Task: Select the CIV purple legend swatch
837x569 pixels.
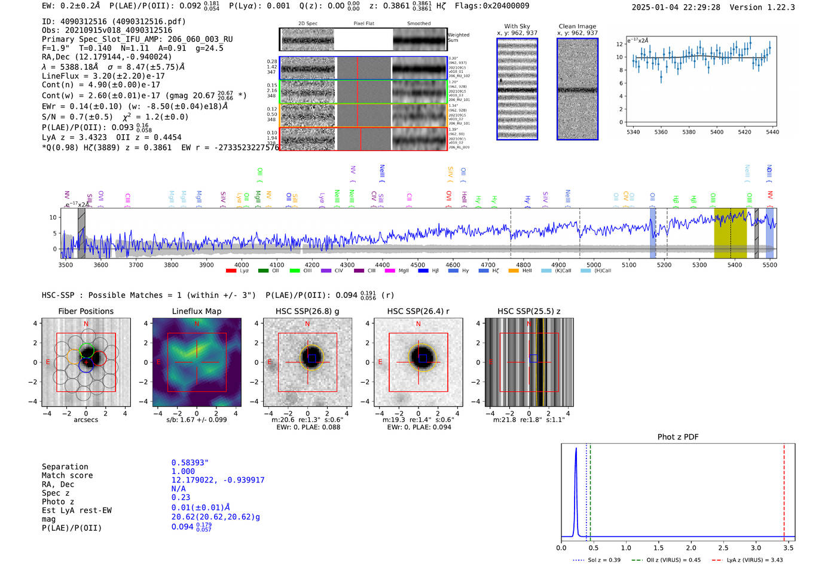Action: [x=326, y=271]
